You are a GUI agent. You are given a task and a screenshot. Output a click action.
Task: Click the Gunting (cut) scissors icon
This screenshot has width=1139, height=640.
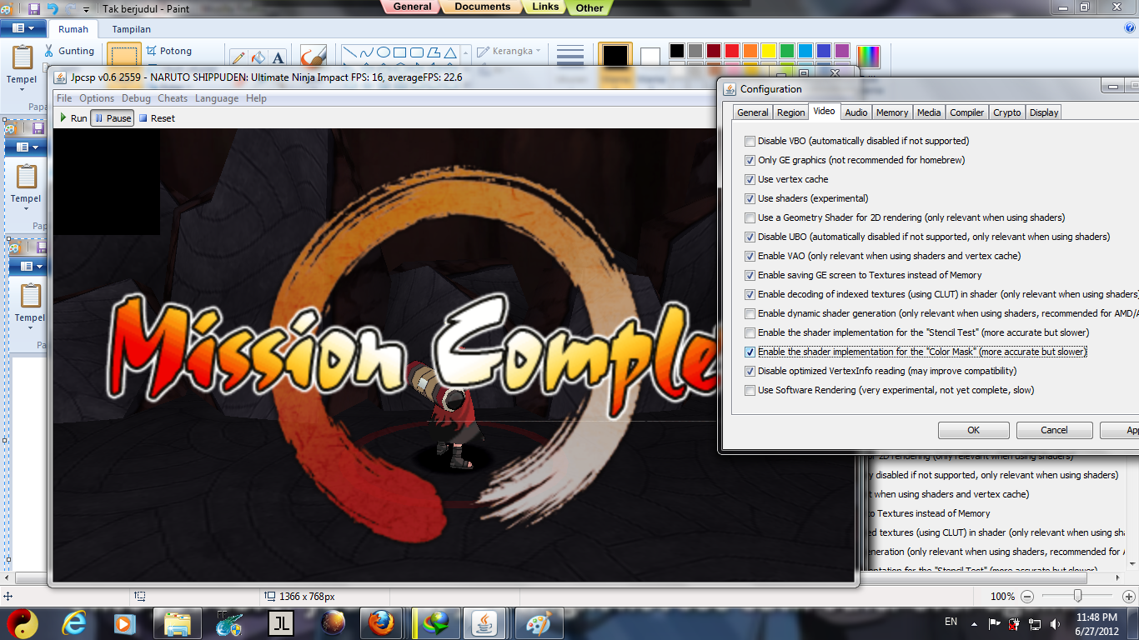click(x=49, y=51)
